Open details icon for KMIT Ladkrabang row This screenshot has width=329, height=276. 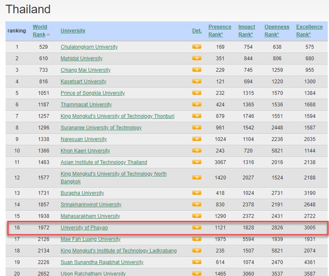tap(197, 250)
